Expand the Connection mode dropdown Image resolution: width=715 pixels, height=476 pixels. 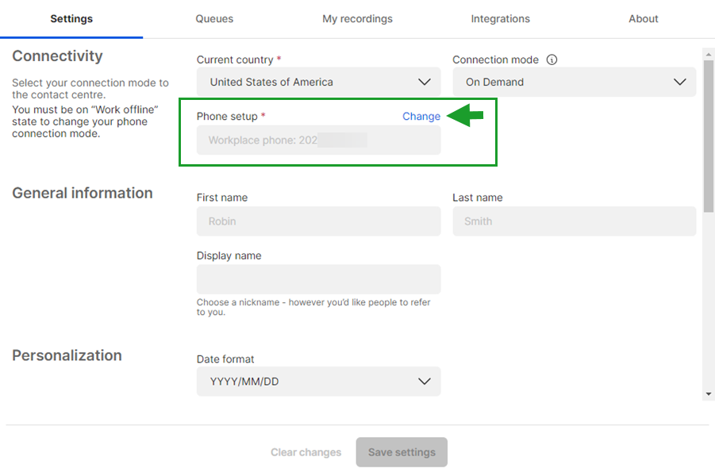(x=574, y=82)
